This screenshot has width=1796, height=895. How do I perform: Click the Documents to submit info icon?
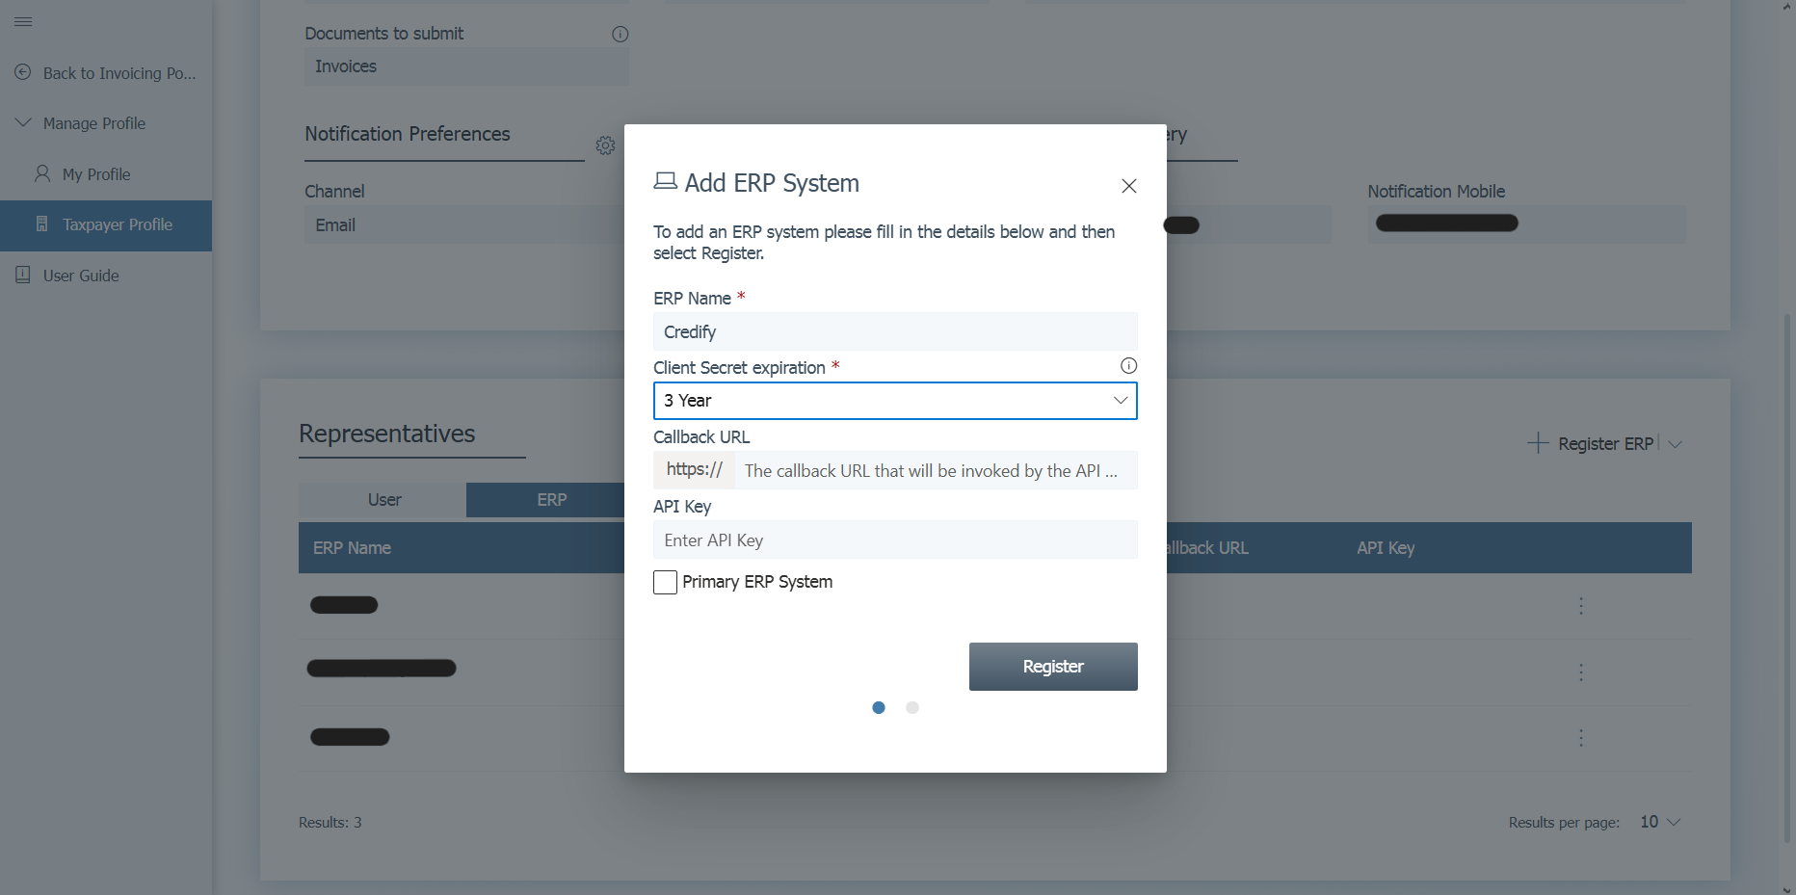pos(620,34)
